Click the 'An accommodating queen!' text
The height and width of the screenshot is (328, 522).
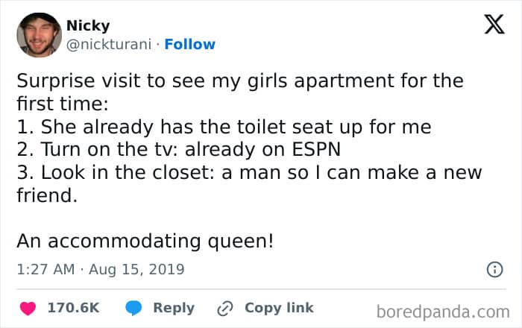click(145, 241)
